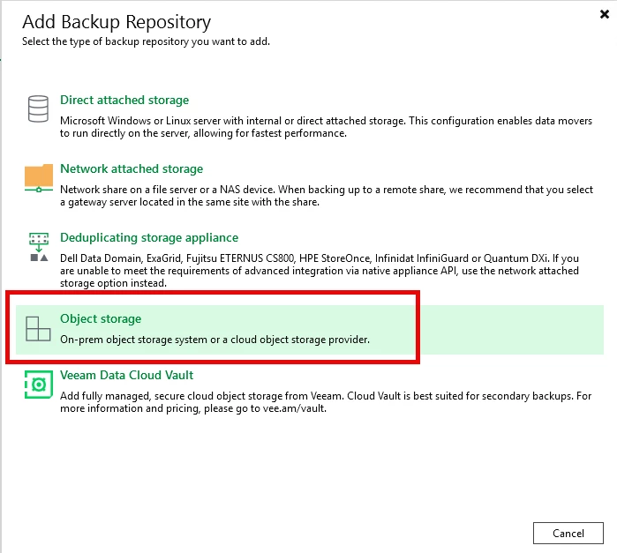Viewport: 617px width, 553px height.
Task: Click the Direct attached storage database icon
Action: point(38,108)
